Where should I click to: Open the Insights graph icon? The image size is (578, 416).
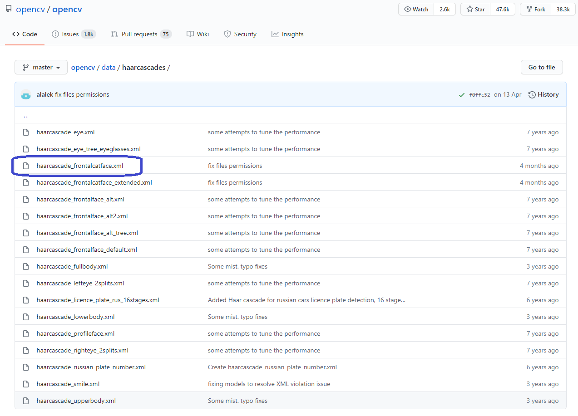click(275, 34)
